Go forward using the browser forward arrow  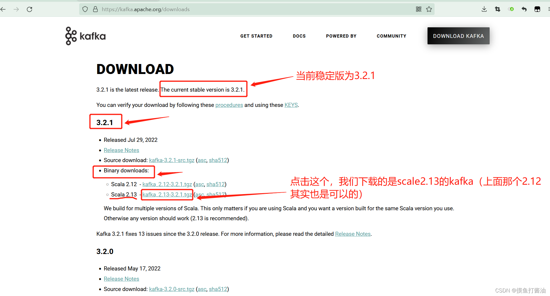coord(16,9)
